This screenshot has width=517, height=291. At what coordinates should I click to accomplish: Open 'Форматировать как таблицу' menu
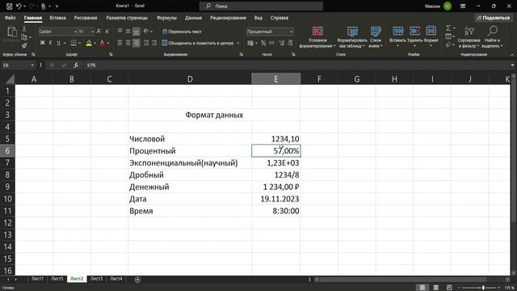pyautogui.click(x=352, y=37)
